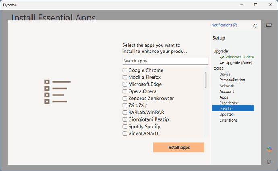Viewport: 278px width, 171px height.
Task: Click the Search apps input field
Action: pos(165,61)
